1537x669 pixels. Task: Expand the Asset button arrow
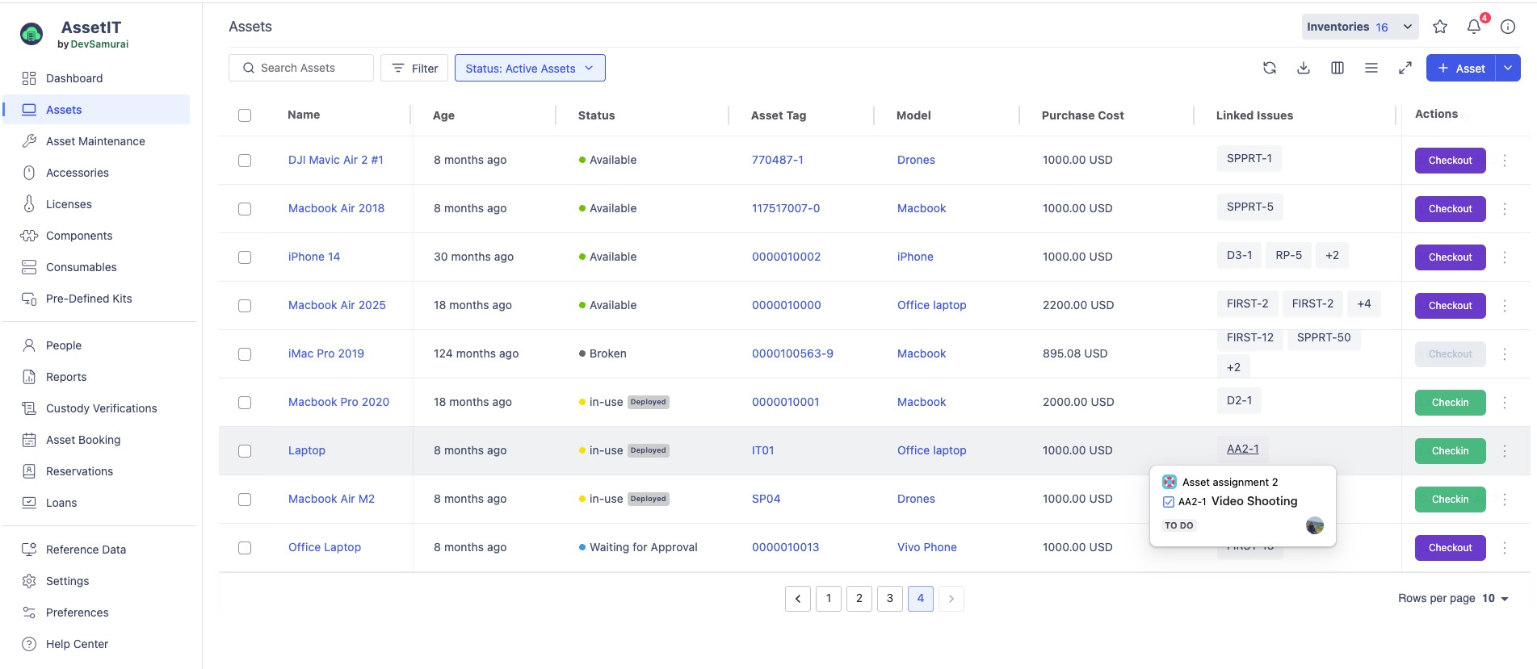[1508, 68]
